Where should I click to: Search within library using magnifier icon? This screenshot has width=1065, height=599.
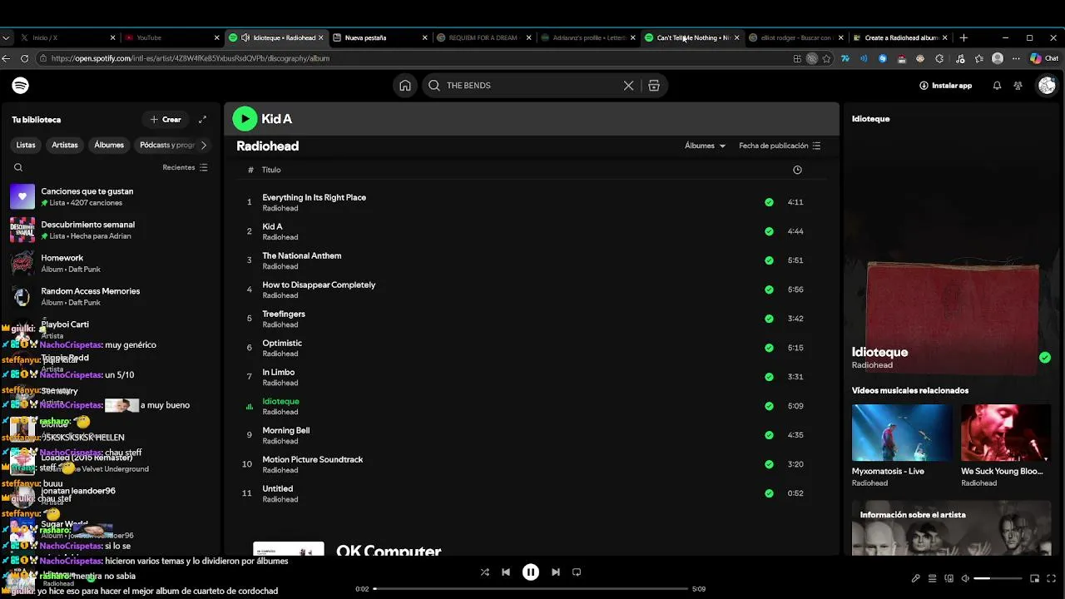(18, 167)
